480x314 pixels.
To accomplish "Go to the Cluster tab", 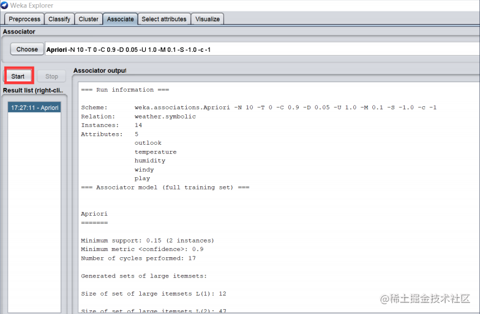I will 88,19.
